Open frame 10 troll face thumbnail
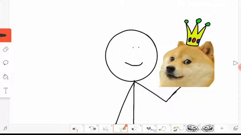Viewport: 241px width, 135px height. coord(207,128)
